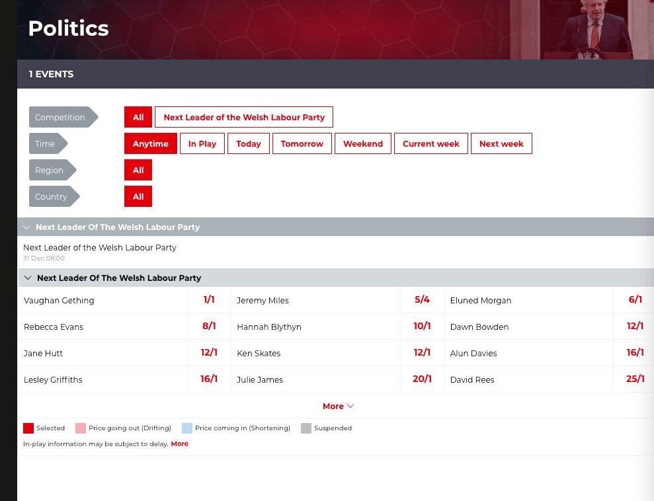Filter events to Weekend
The height and width of the screenshot is (501, 654).
(x=363, y=143)
